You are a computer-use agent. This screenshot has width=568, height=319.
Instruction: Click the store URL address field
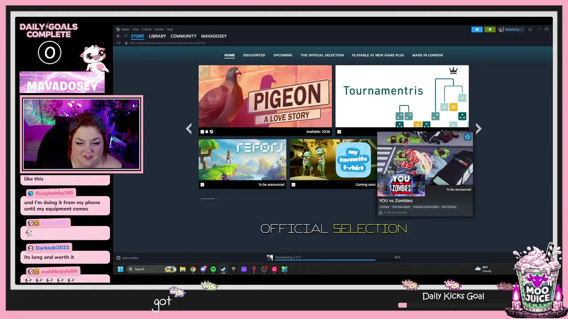(x=167, y=43)
